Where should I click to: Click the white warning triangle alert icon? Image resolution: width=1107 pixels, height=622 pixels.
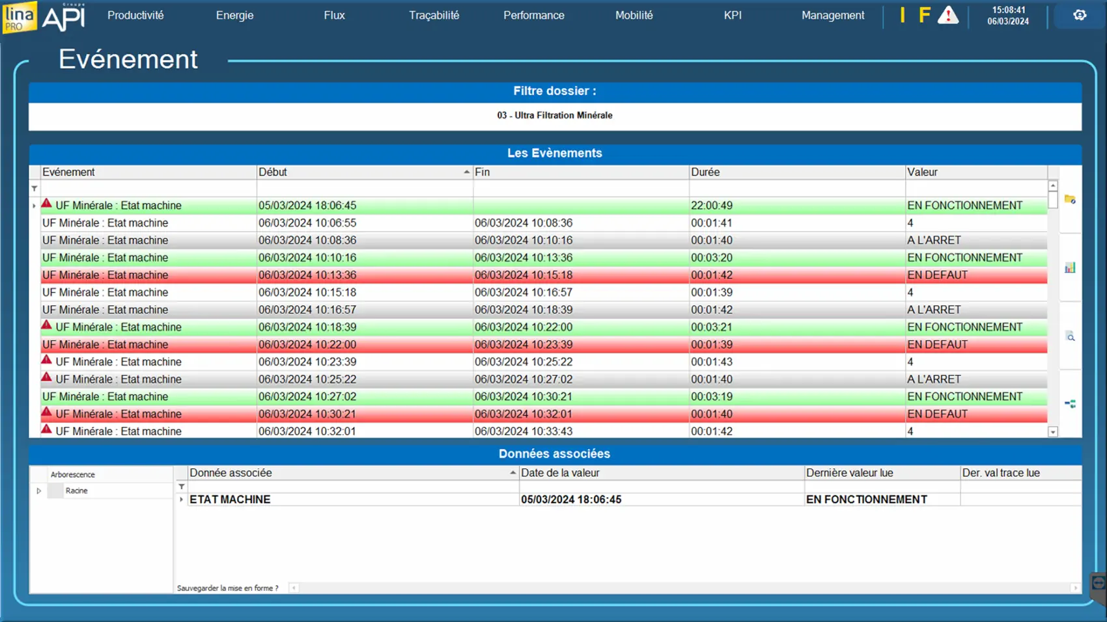point(947,16)
